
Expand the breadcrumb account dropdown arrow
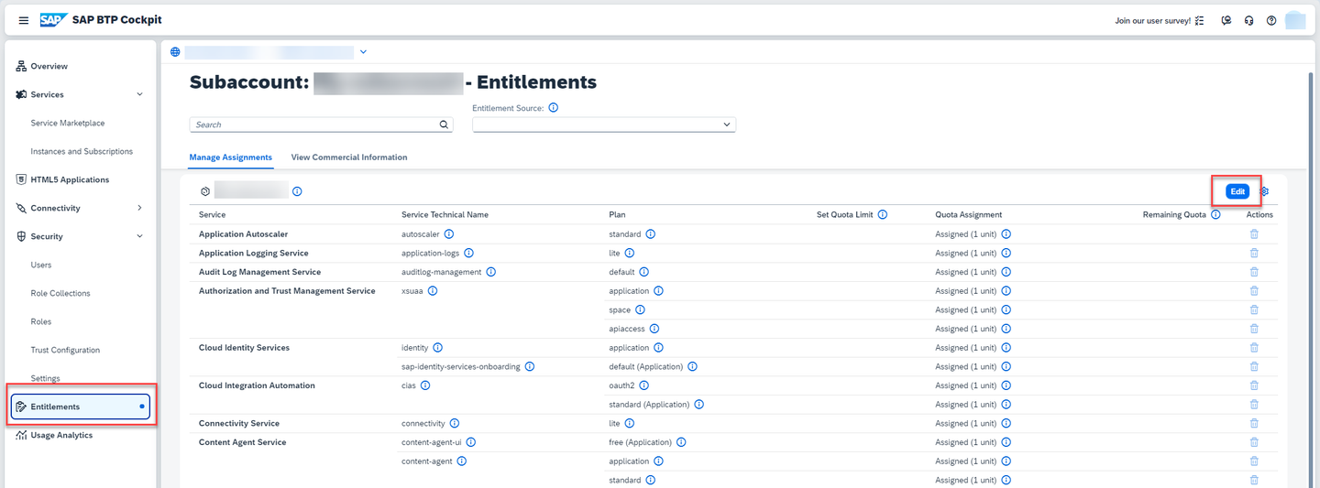[x=363, y=52]
